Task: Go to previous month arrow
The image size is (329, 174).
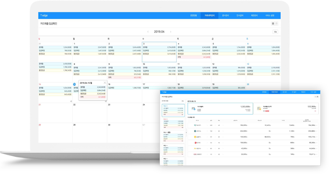Action: [x=148, y=32]
